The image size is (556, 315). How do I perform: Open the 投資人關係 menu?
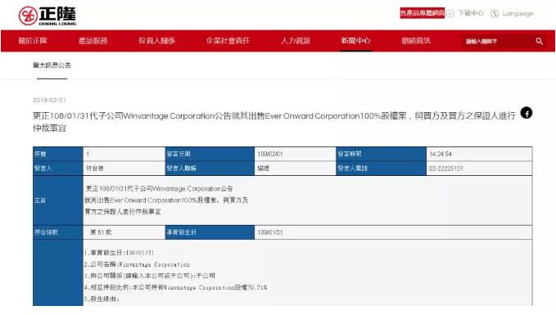[x=156, y=41]
